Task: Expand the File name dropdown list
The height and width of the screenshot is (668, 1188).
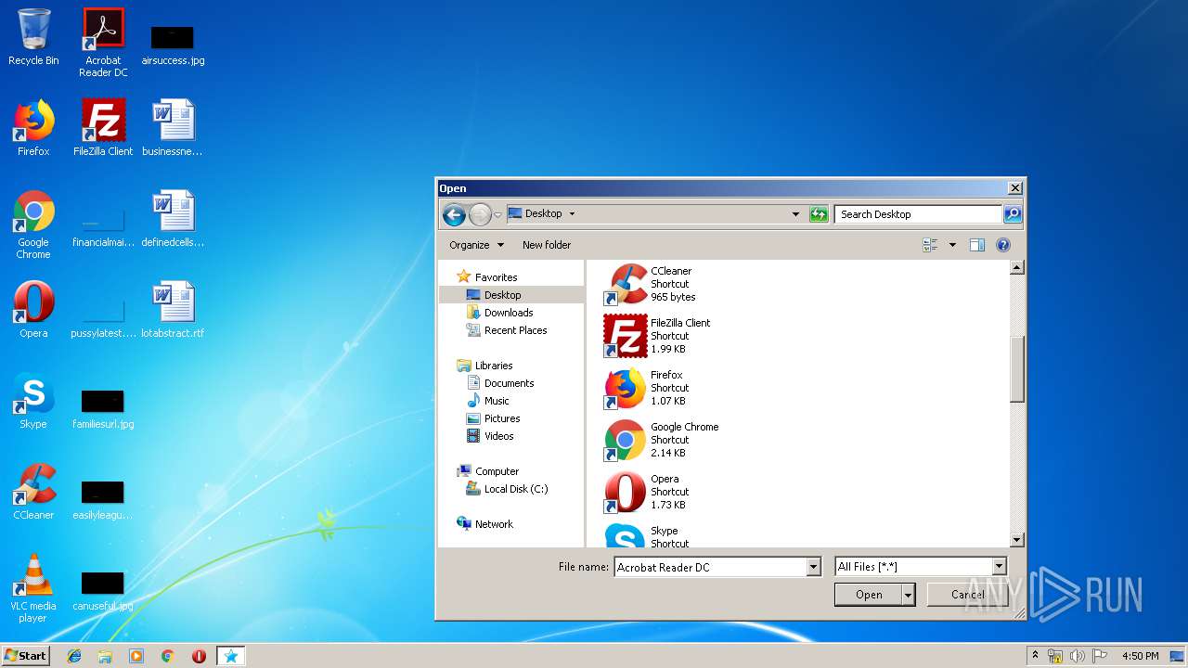Action: tap(814, 567)
